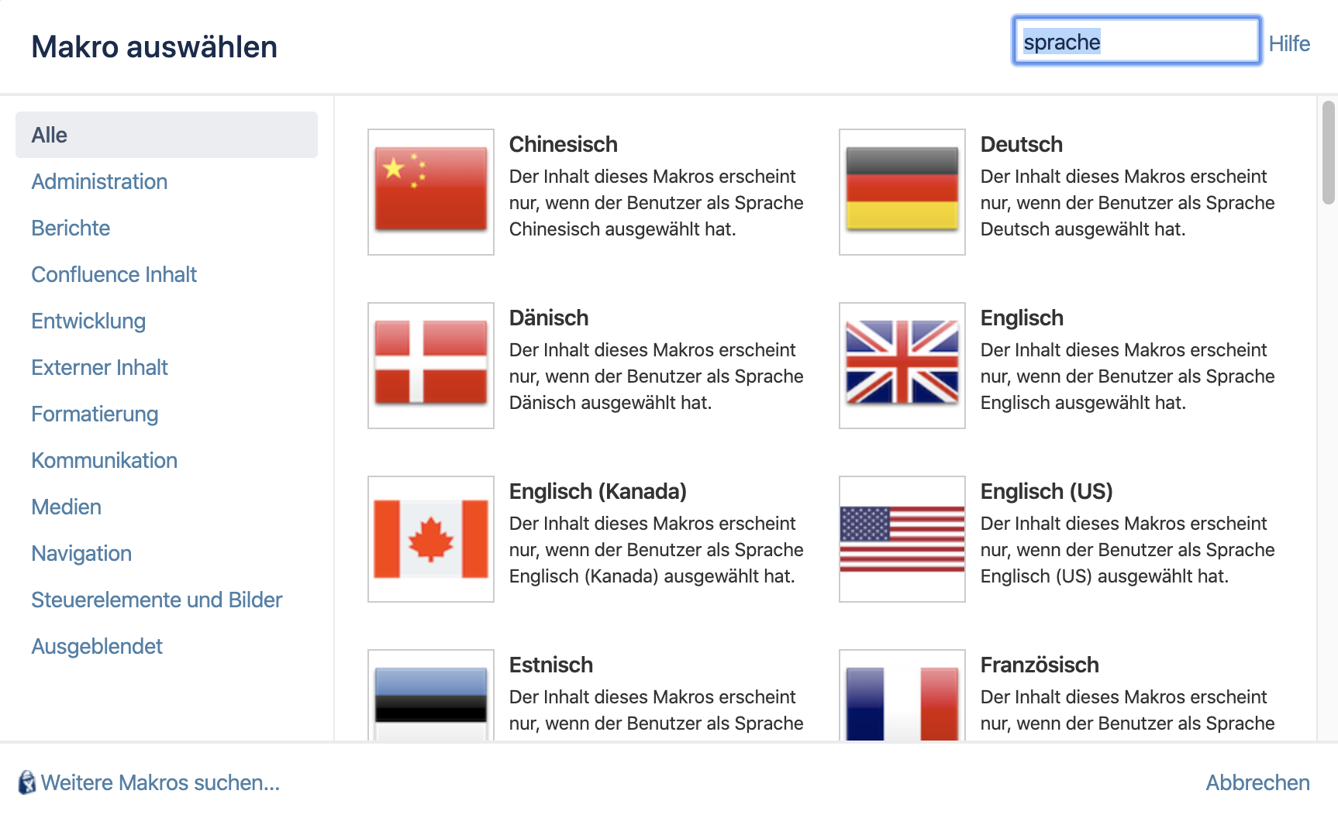Choose the Englisch (Kanada) flag icon

click(431, 538)
